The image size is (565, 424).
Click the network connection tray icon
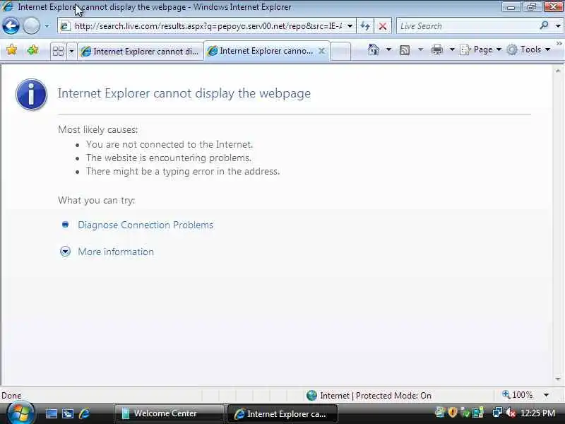tap(497, 413)
